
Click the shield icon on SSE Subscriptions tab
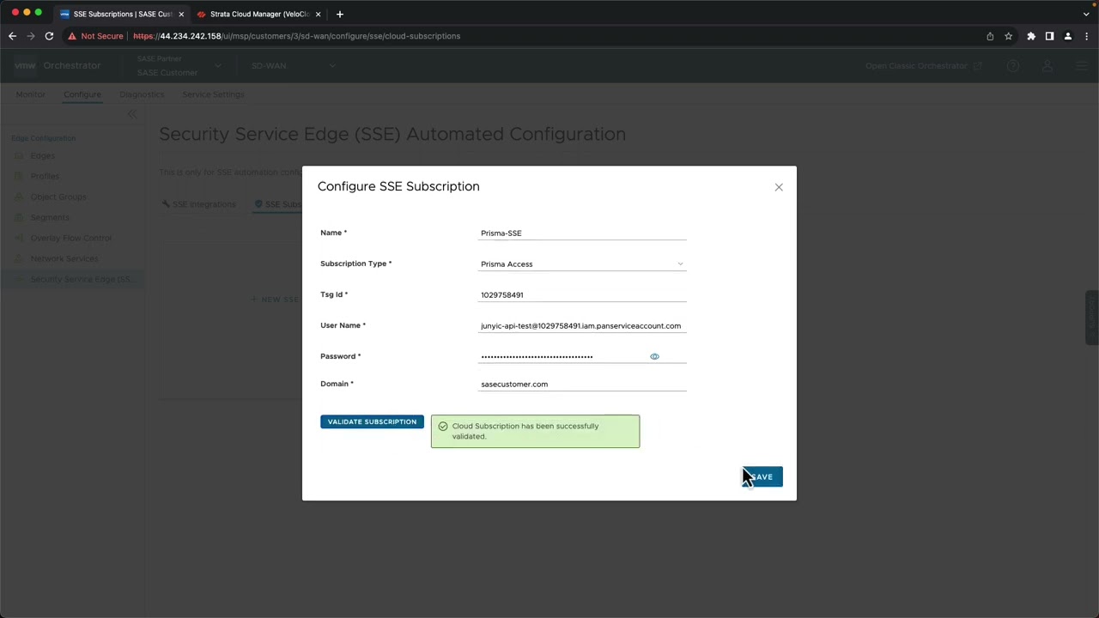pos(258,204)
